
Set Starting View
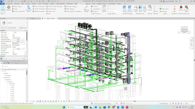click(x=145, y=9)
